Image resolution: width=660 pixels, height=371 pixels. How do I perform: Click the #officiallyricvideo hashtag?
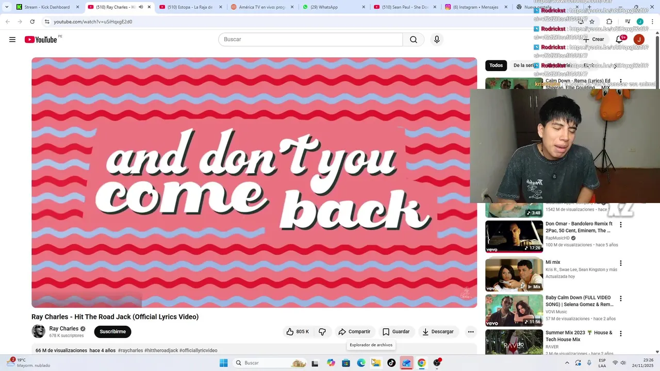coord(199,350)
